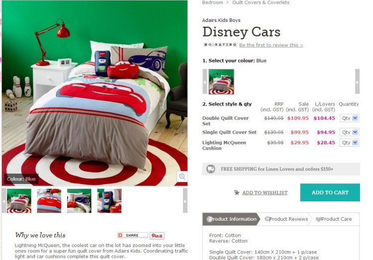
Task: Click the Share bookmark button
Action: click(132, 235)
